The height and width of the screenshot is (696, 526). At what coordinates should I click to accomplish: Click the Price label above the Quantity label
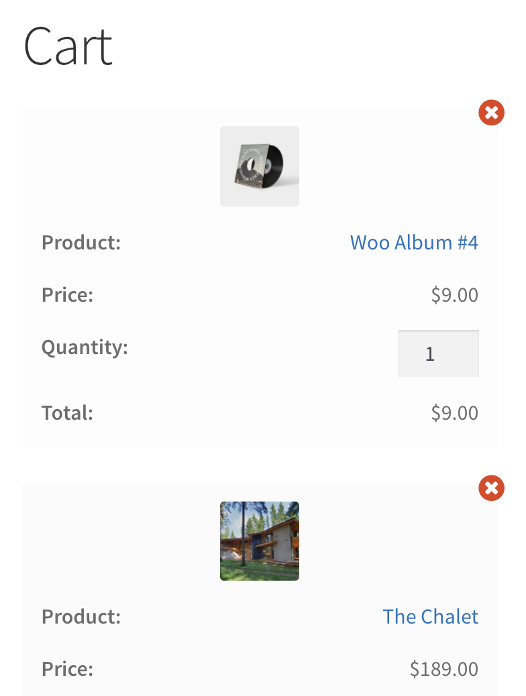pyautogui.click(x=67, y=295)
